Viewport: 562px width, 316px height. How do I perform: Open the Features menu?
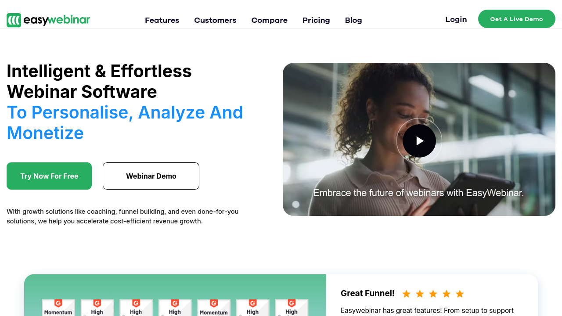click(162, 20)
